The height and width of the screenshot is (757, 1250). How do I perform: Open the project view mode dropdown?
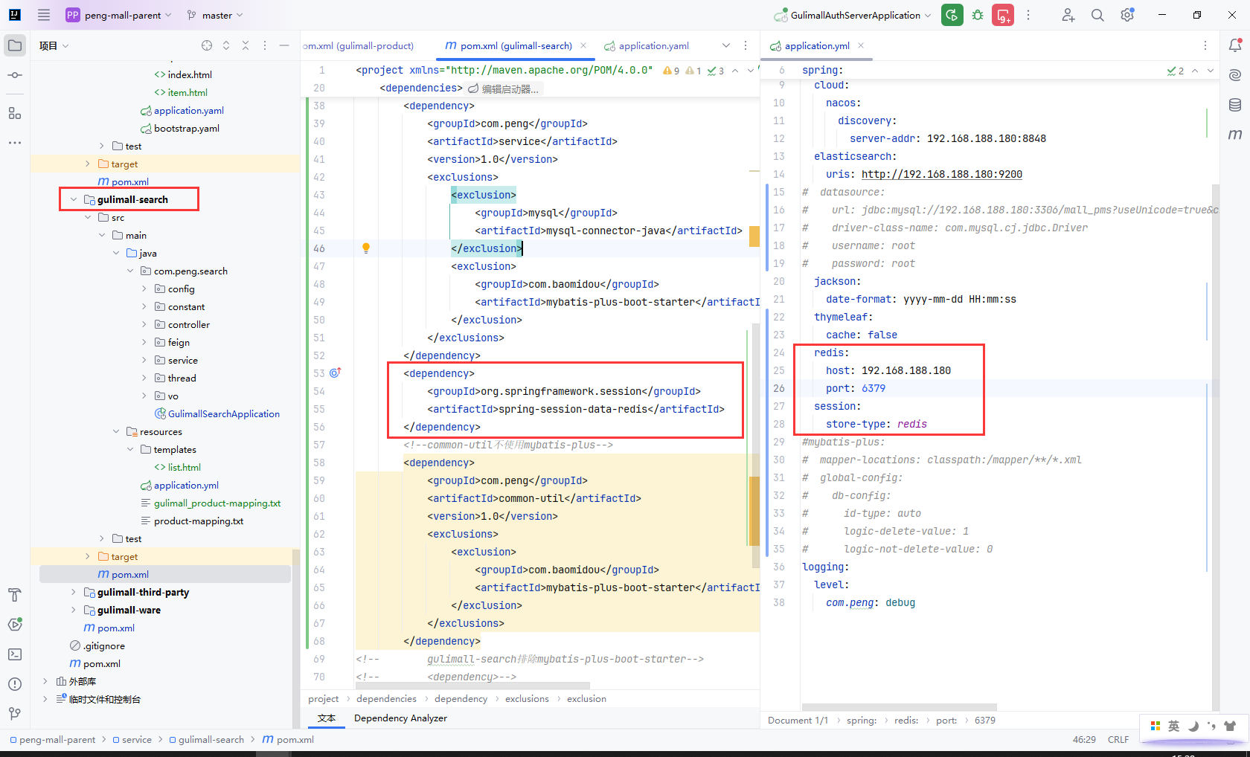(54, 45)
